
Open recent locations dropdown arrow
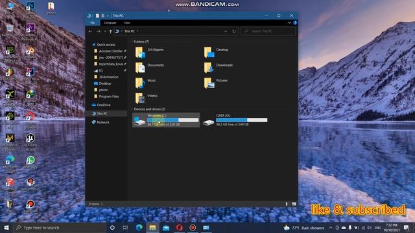point(105,31)
